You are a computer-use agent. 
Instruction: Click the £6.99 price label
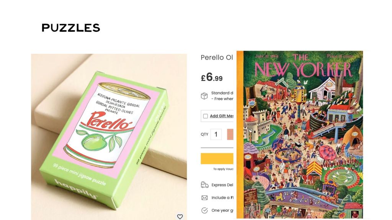click(x=211, y=77)
